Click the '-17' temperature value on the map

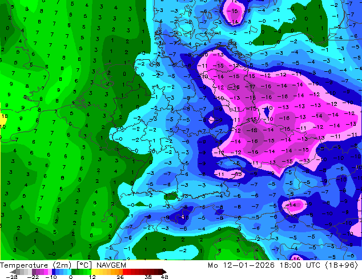(250, 87)
